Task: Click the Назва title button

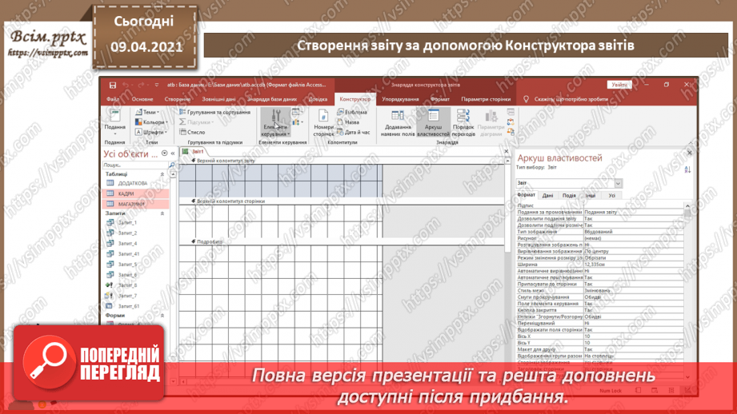Action: coord(348,122)
